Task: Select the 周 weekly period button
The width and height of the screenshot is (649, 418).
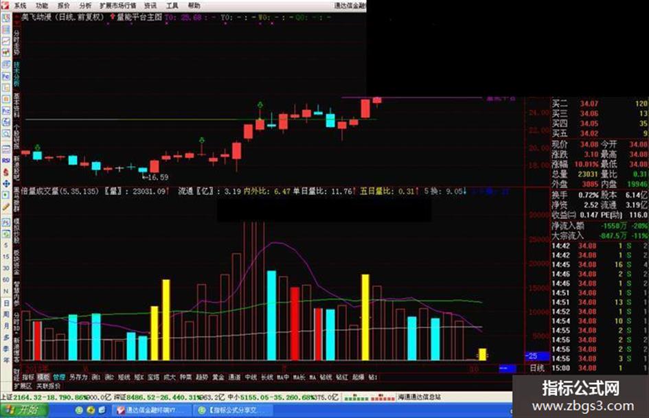Action: click(5, 314)
